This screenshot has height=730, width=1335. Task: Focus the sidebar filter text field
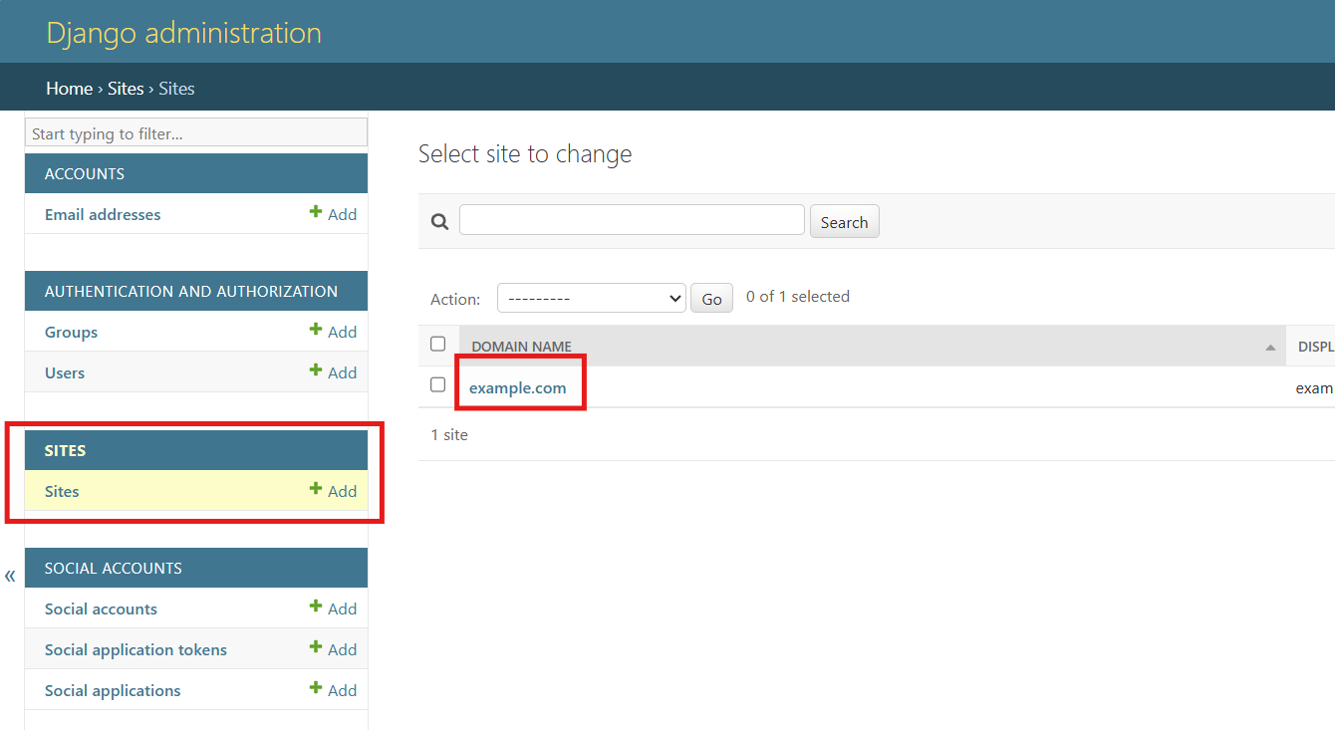(196, 133)
